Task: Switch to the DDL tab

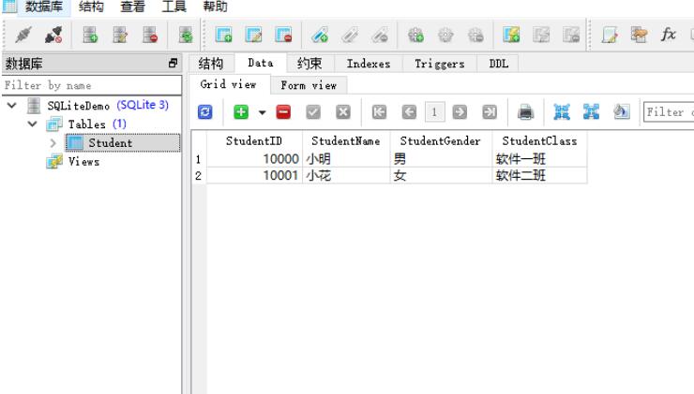Action: tap(498, 64)
